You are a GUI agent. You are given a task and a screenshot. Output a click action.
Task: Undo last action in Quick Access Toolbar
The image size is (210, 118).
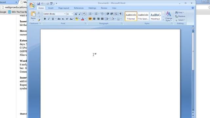tap(42, 4)
